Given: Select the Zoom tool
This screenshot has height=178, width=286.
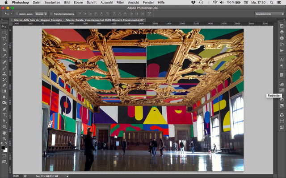Looking at the screenshot, I should 4,139.
